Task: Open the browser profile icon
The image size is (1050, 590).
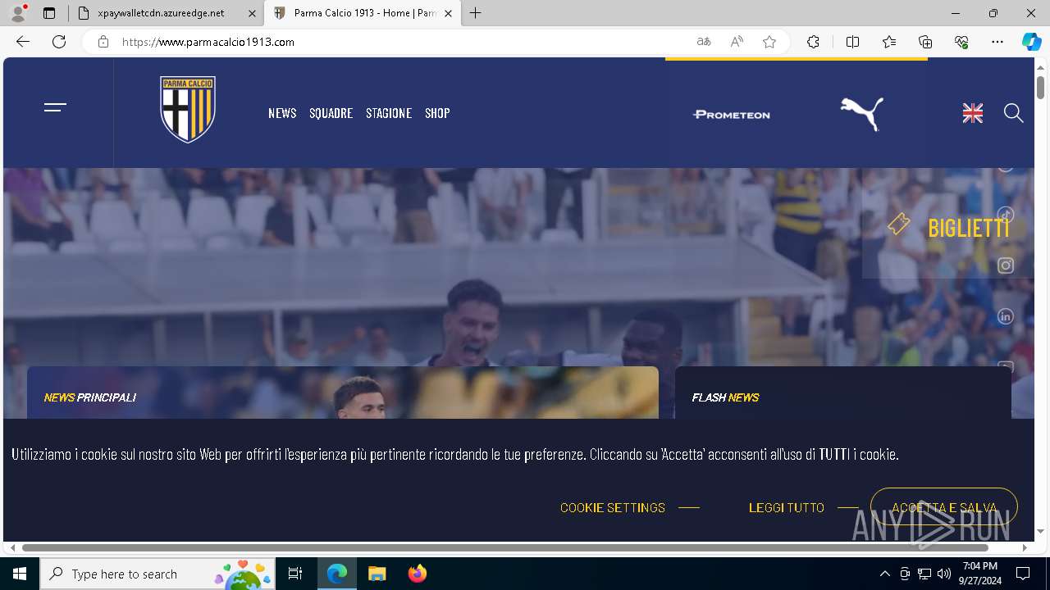Action: 18,13
